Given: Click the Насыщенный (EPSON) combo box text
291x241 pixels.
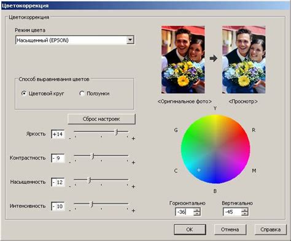Looking at the screenshot, I should [x=42, y=40].
